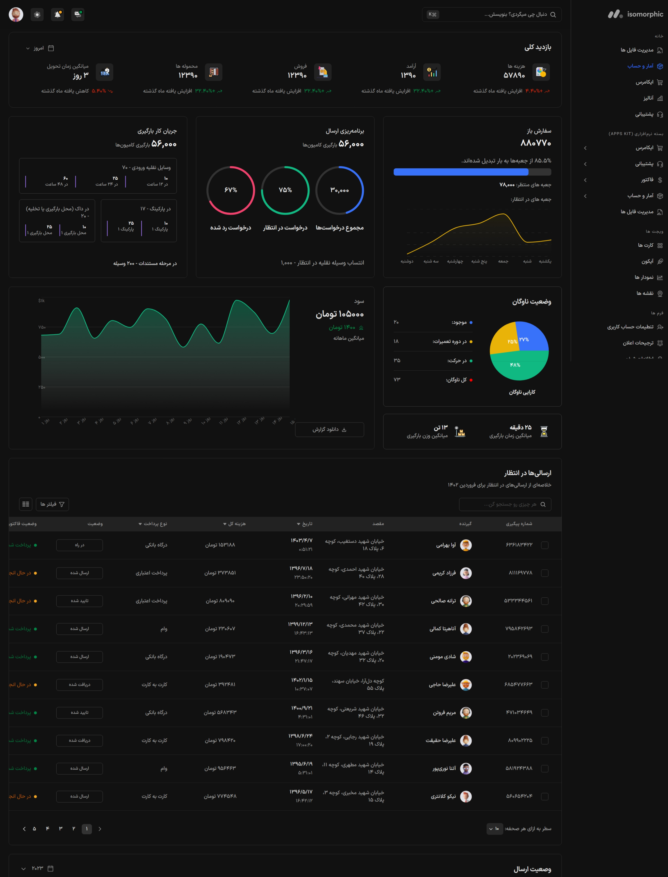Screen dimensions: 668x877
Task: Click the shipments table search icon
Action: 543,505
